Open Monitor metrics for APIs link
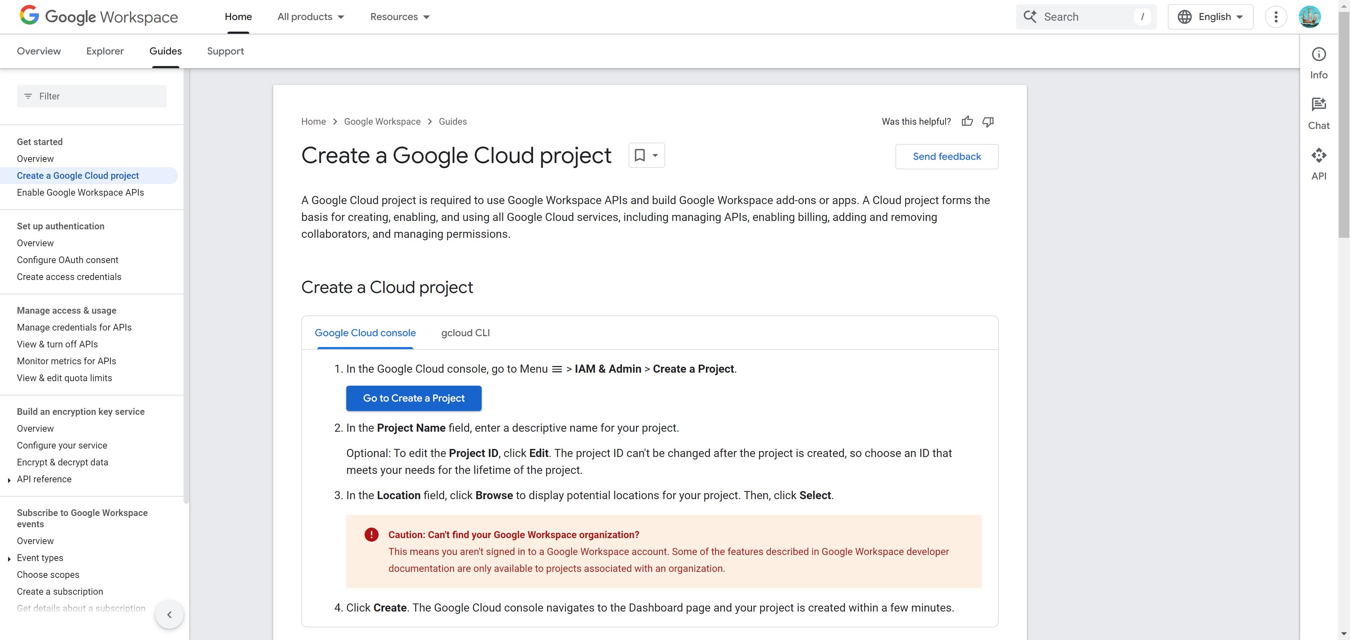Screen dimensions: 1350x640 pyautogui.click(x=66, y=361)
